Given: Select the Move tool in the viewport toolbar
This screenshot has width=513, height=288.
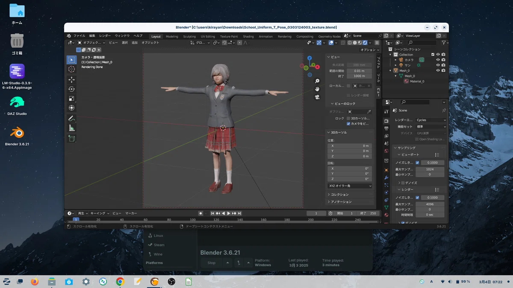Looking at the screenshot, I should [x=71, y=80].
